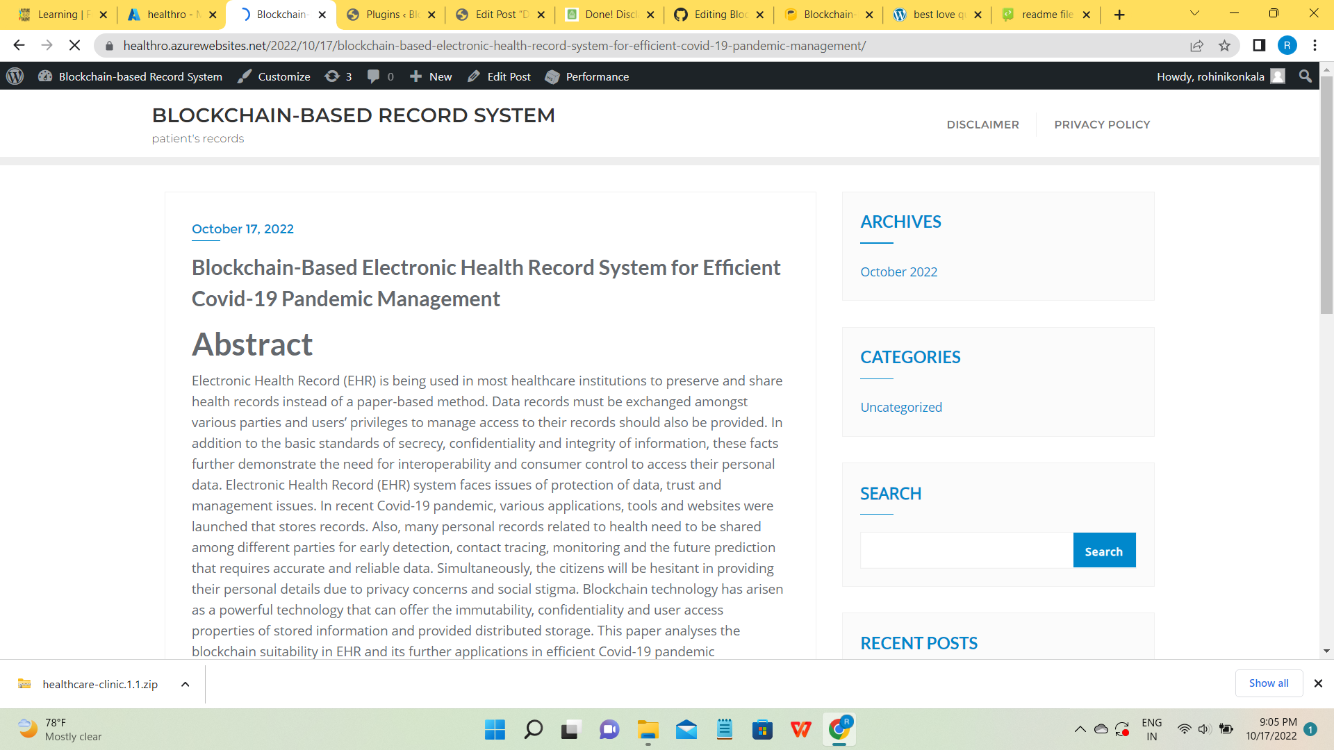1334x750 pixels.
Task: Open the rohinikonkala profile avatar
Action: click(1278, 76)
